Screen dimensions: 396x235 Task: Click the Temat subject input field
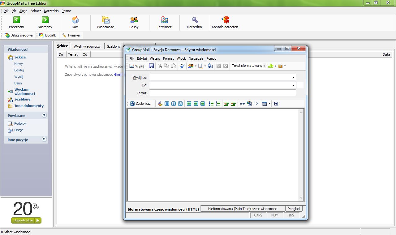tap(222, 93)
